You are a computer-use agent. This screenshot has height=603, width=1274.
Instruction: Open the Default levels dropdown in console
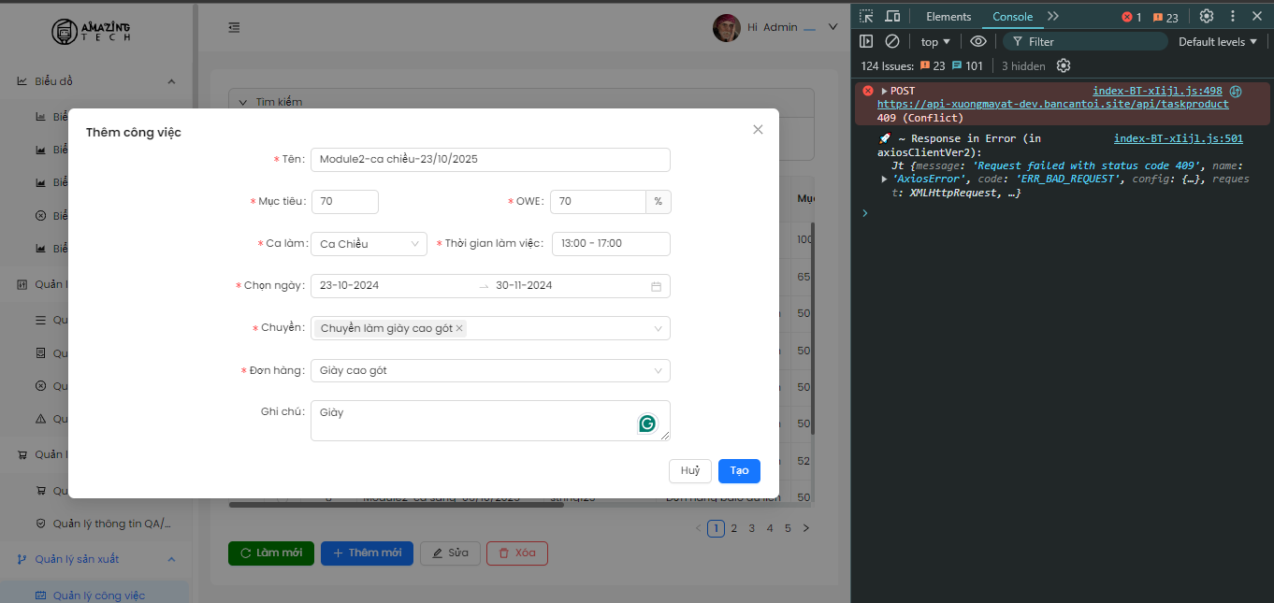1217,41
